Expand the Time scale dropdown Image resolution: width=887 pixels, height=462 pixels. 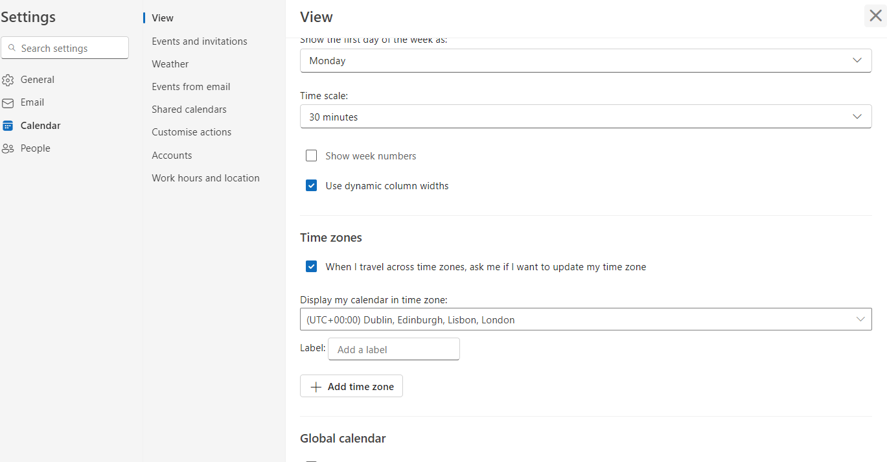[x=585, y=117]
